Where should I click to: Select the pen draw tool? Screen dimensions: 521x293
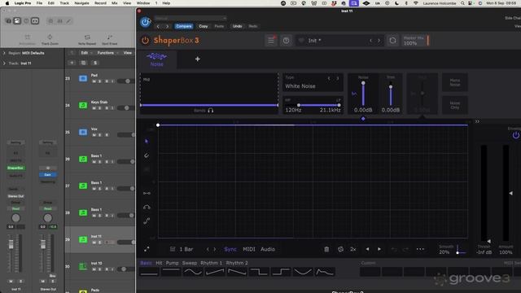click(x=147, y=155)
